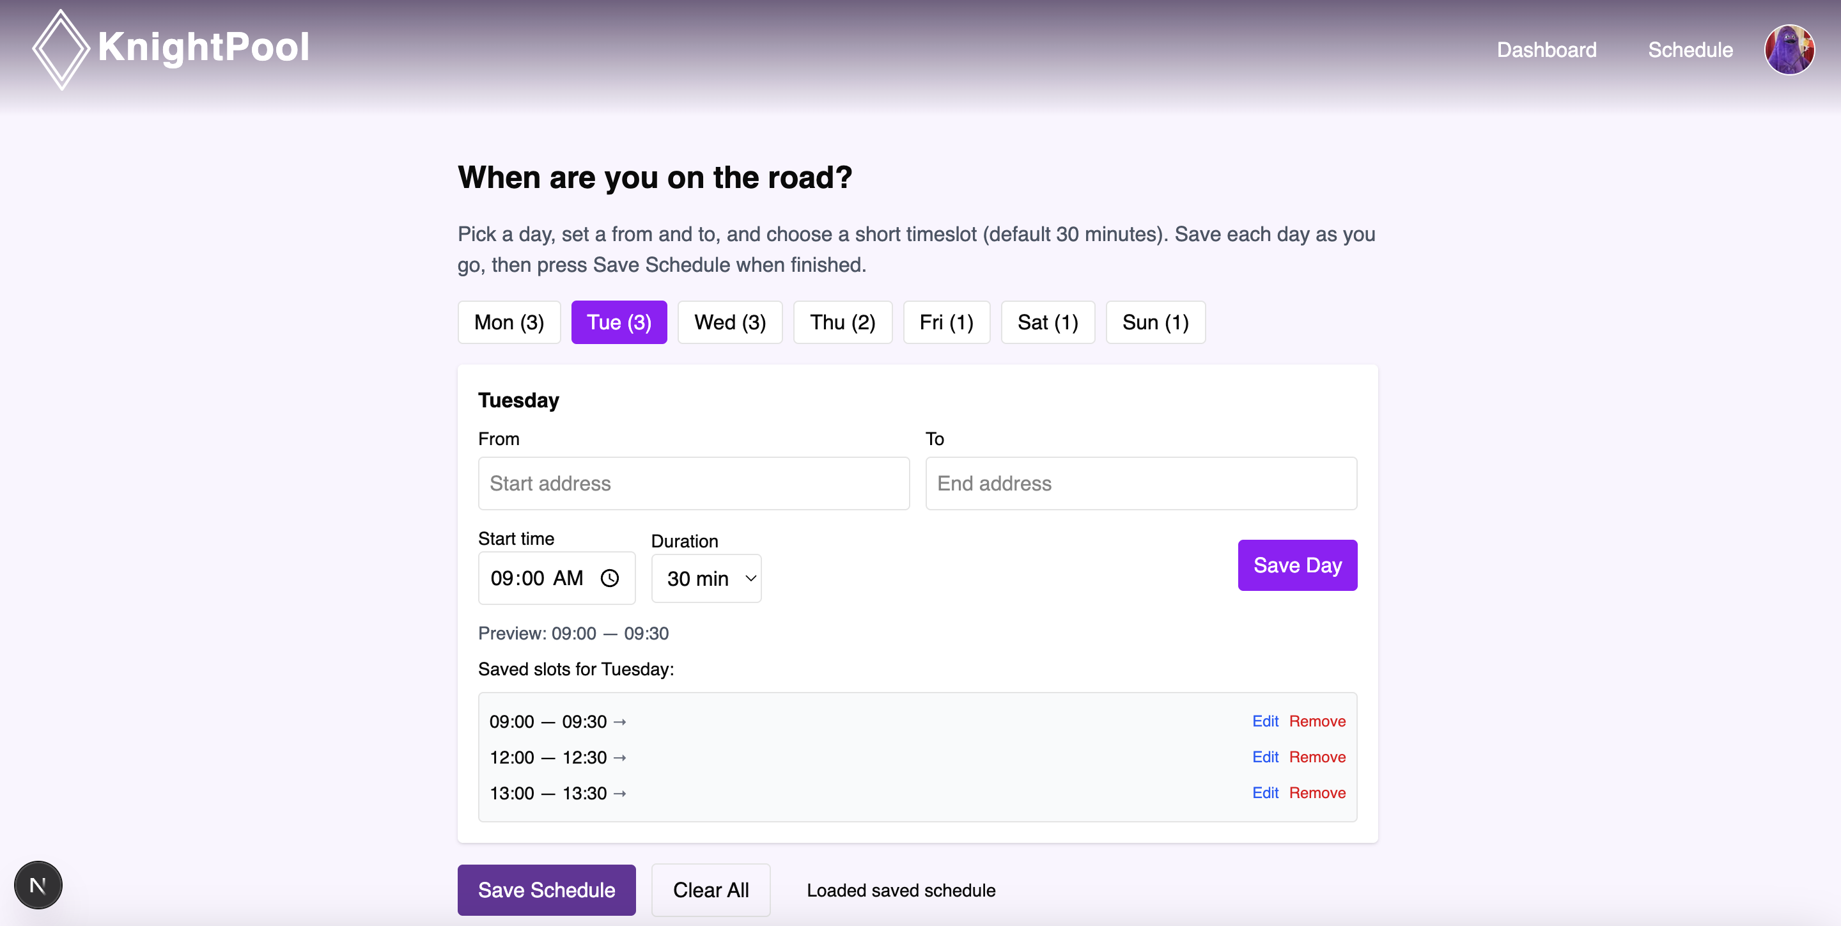Screen dimensions: 1841x926
Task: Toggle to the Sat (1) day
Action: coord(1047,322)
